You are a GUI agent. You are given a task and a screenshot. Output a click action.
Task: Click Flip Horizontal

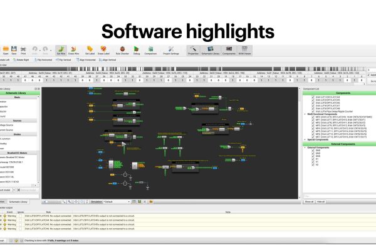(43, 60)
